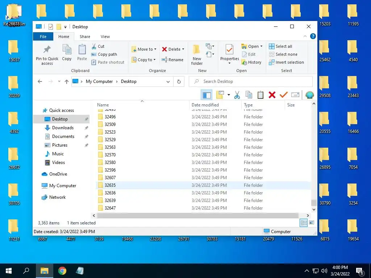371x278 pixels.
Task: Toggle the navigation pane toolbar button
Action: [x=207, y=95]
